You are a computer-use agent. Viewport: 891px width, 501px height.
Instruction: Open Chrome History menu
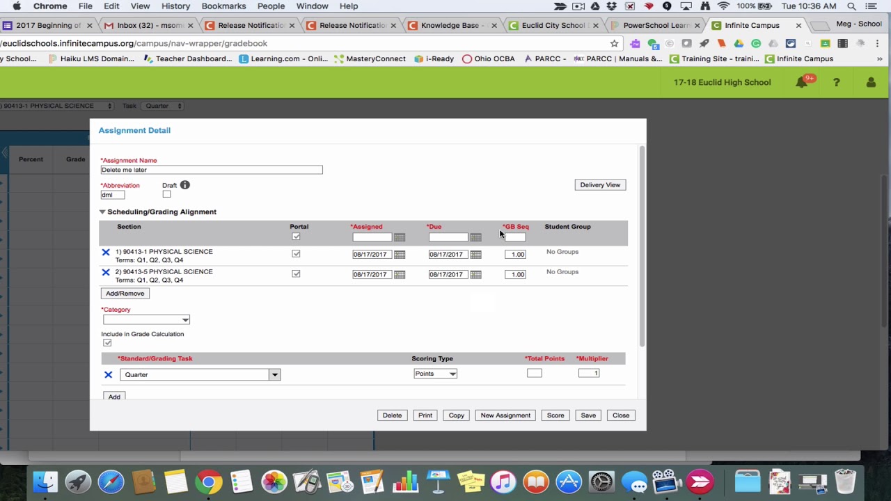pos(175,6)
